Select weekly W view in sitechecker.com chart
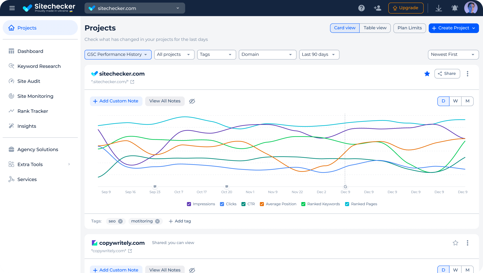This screenshot has width=483, height=273. [x=455, y=101]
